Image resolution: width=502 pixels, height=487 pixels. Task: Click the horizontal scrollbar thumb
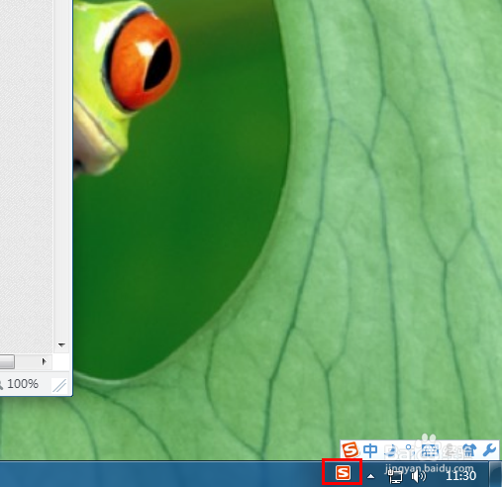click(x=7, y=362)
